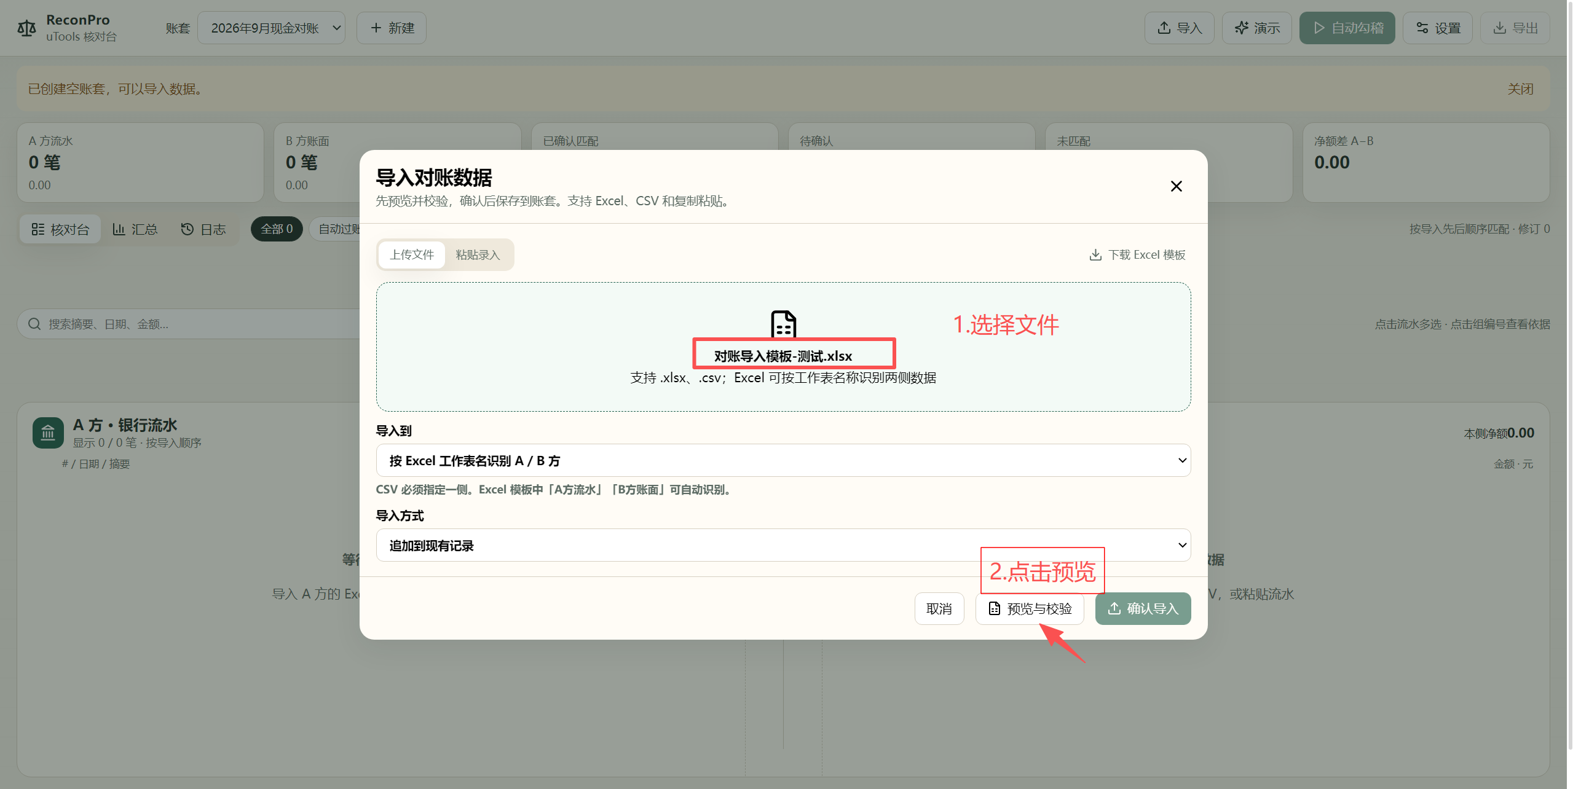Select the 全部 0 filter chip

tap(277, 229)
